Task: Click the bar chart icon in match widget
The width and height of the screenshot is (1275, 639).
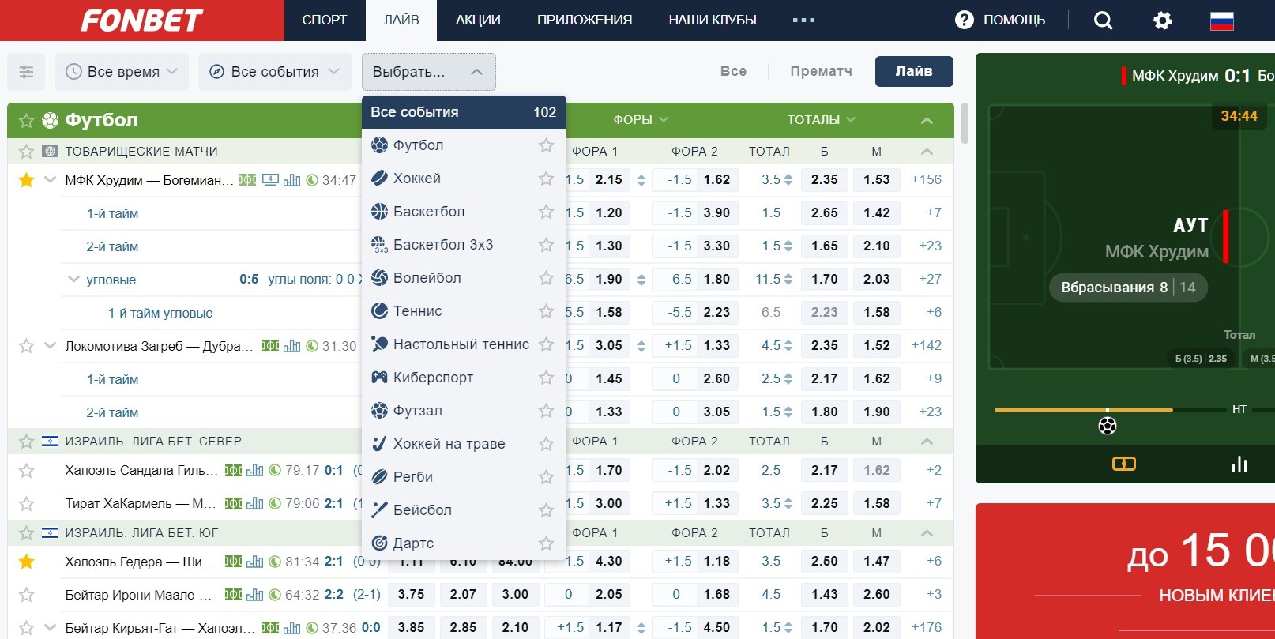Action: point(1239,464)
